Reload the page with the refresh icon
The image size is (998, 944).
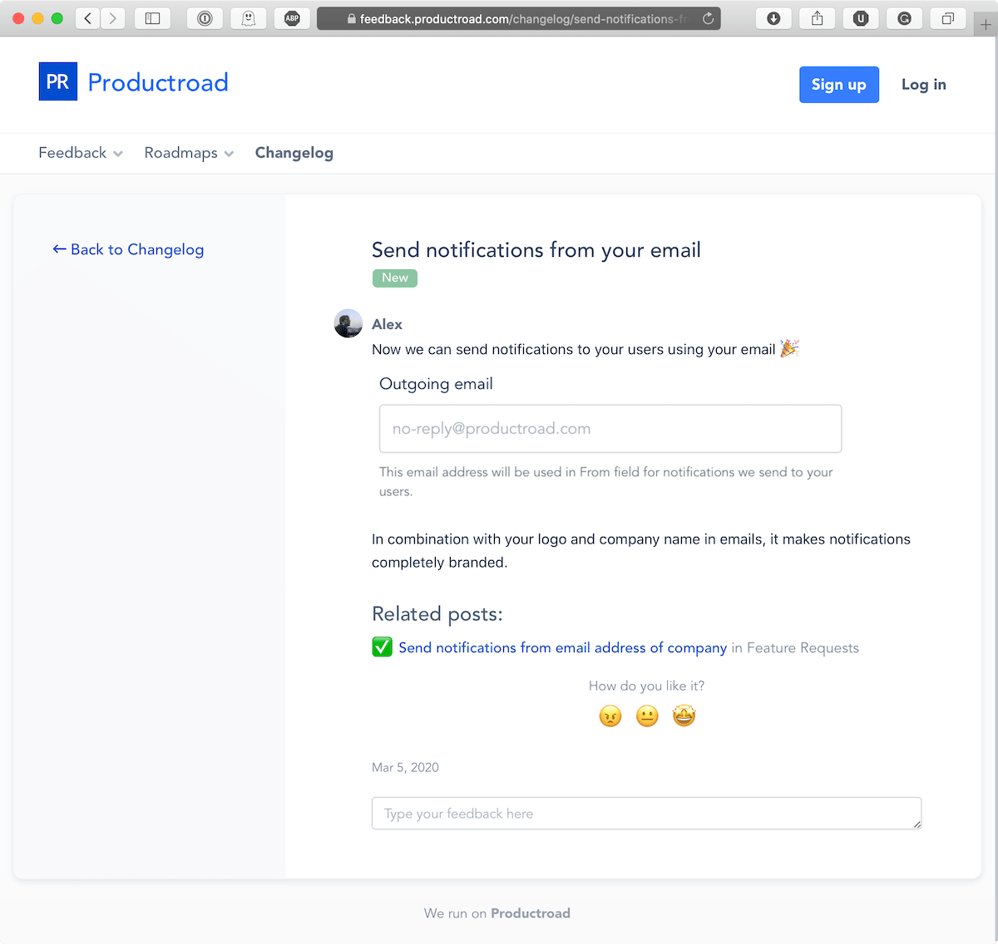[x=708, y=18]
